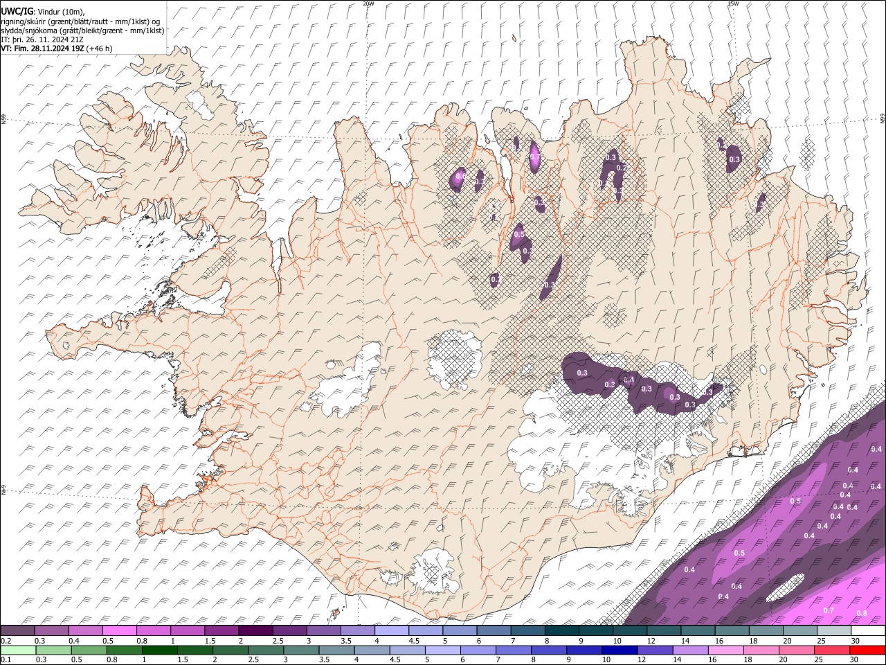Select the 14 lilac swatch in lower legend row
Screen dimensions: 886x665
click(x=690, y=650)
